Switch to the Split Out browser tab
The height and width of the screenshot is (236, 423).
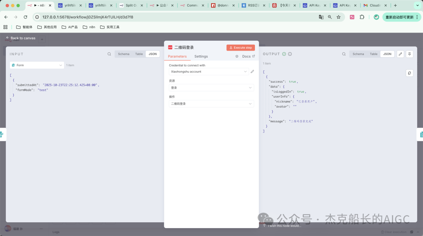pos(131,5)
